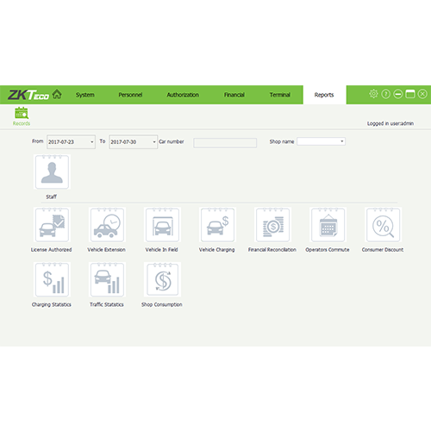Open the Vehicle Extension report
Image resolution: width=431 pixels, height=431 pixels.
coord(107,225)
